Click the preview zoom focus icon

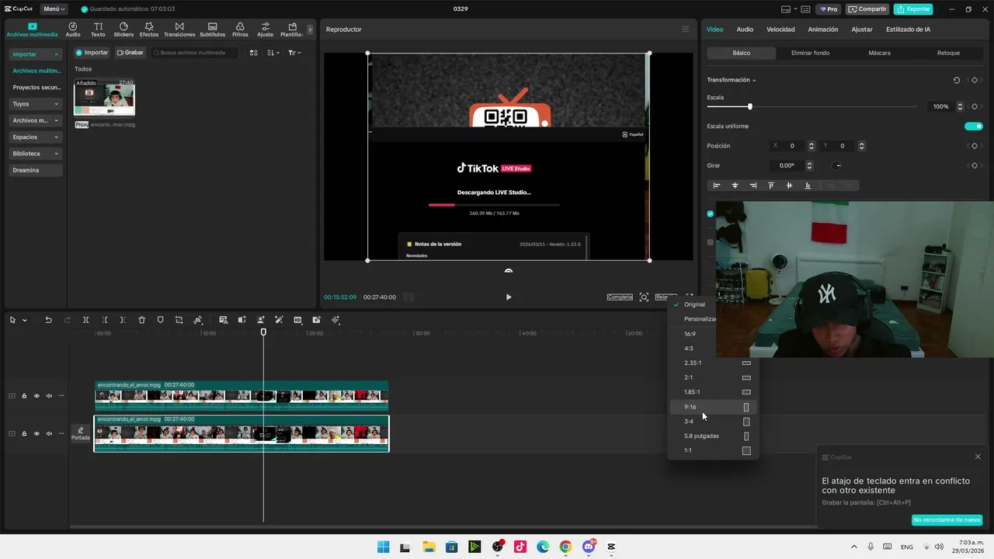point(644,297)
